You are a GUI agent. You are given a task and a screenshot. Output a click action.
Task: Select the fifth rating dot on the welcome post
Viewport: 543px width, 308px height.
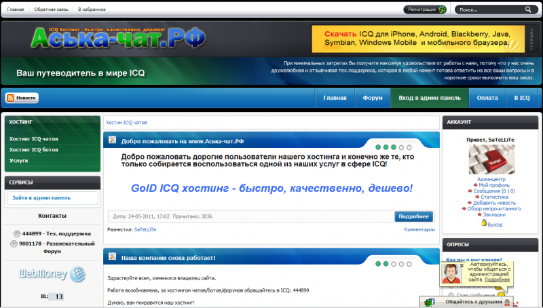click(x=409, y=147)
